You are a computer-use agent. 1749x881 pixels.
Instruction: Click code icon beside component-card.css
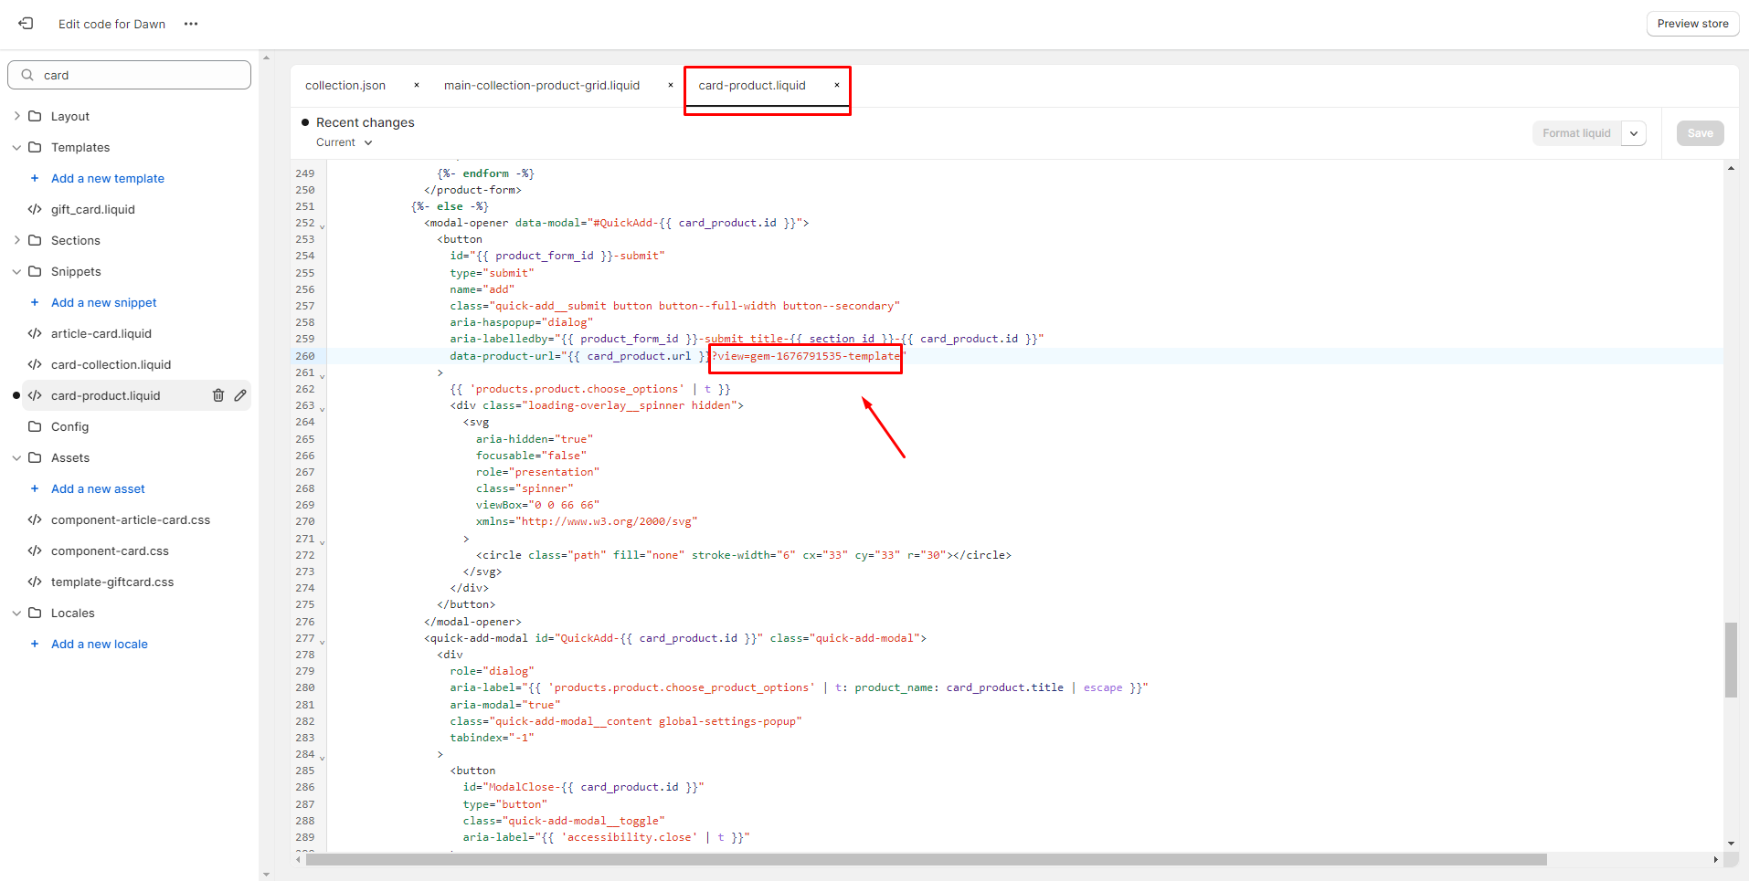click(35, 551)
